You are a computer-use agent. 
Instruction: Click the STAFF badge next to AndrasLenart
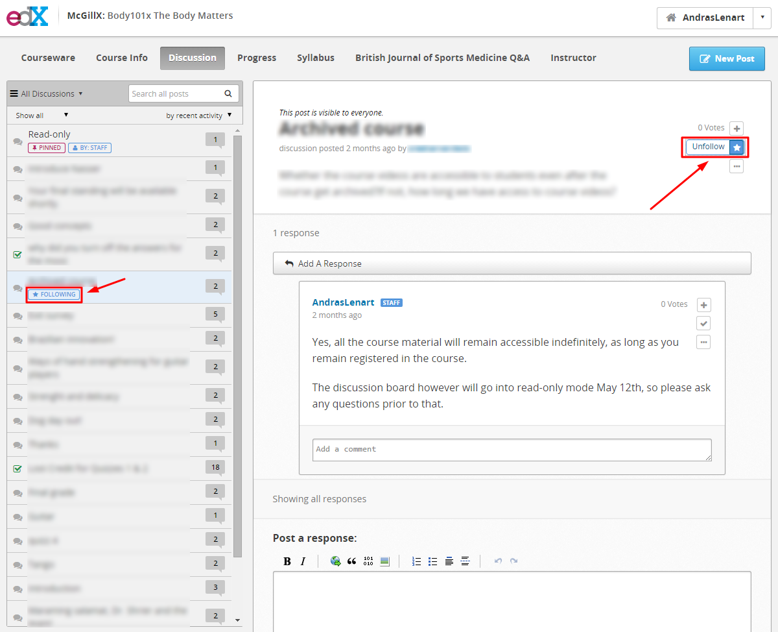392,303
